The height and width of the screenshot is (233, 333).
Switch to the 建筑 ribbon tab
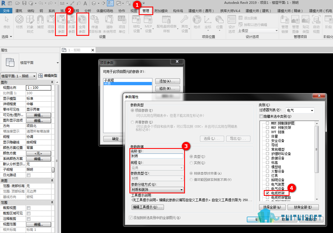[19, 11]
